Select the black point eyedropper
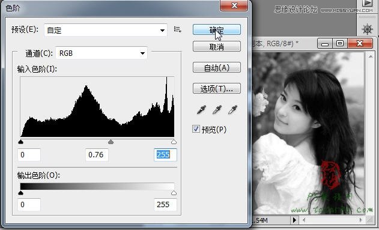The height and width of the screenshot is (230, 379). pyautogui.click(x=201, y=110)
